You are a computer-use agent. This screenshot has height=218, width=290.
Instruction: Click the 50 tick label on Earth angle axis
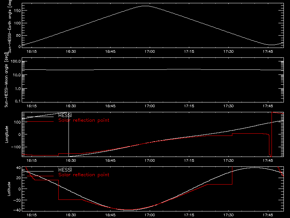(18, 35)
